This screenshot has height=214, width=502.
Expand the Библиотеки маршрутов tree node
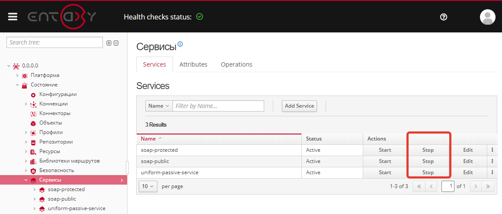[26, 161]
